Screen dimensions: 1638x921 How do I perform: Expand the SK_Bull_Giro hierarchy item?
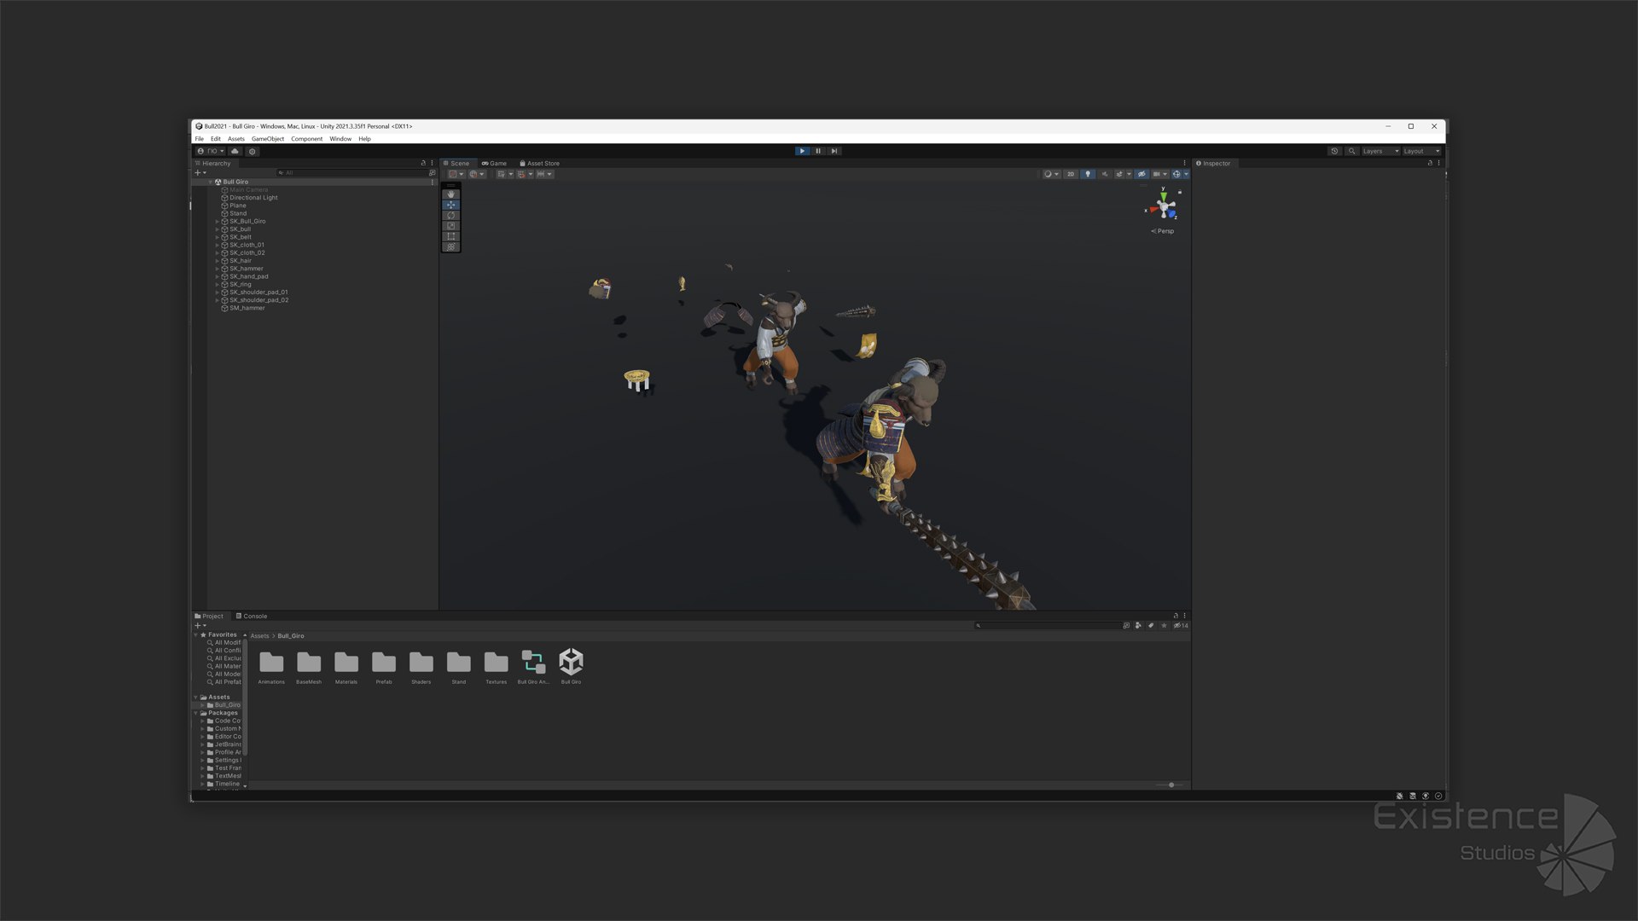(x=217, y=222)
